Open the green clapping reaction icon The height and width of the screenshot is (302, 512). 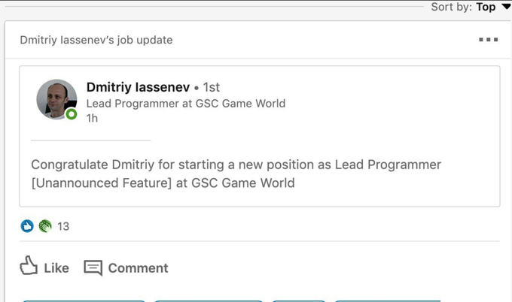coord(45,226)
